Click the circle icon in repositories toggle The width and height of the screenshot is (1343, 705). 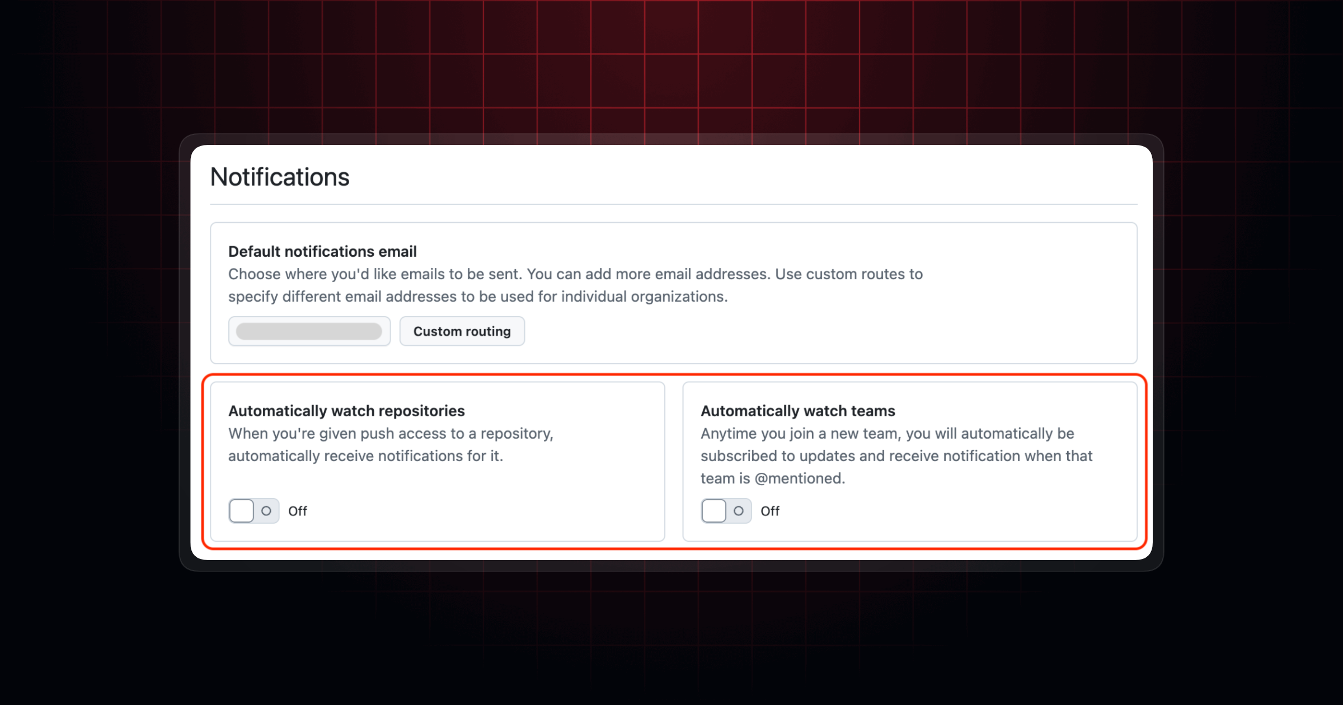[x=266, y=511]
